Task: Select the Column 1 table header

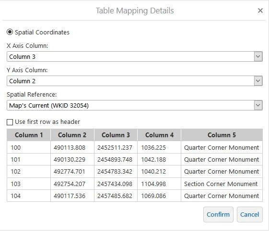Action: click(29, 135)
